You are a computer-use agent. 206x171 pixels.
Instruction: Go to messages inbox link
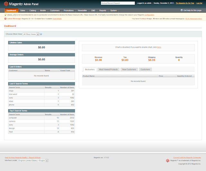point(193,19)
